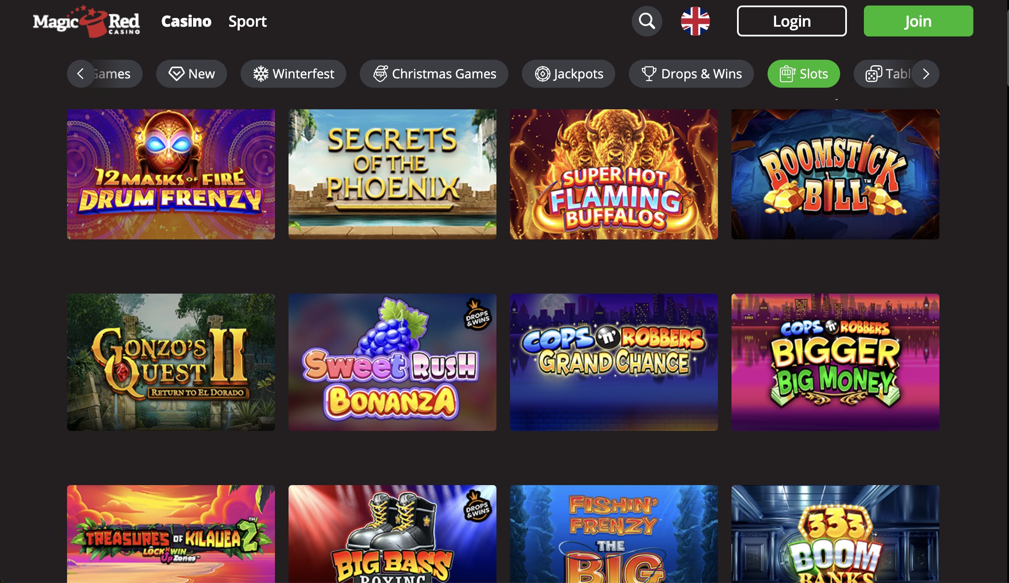The height and width of the screenshot is (583, 1009).
Task: Switch to the Sport section
Action: point(247,21)
